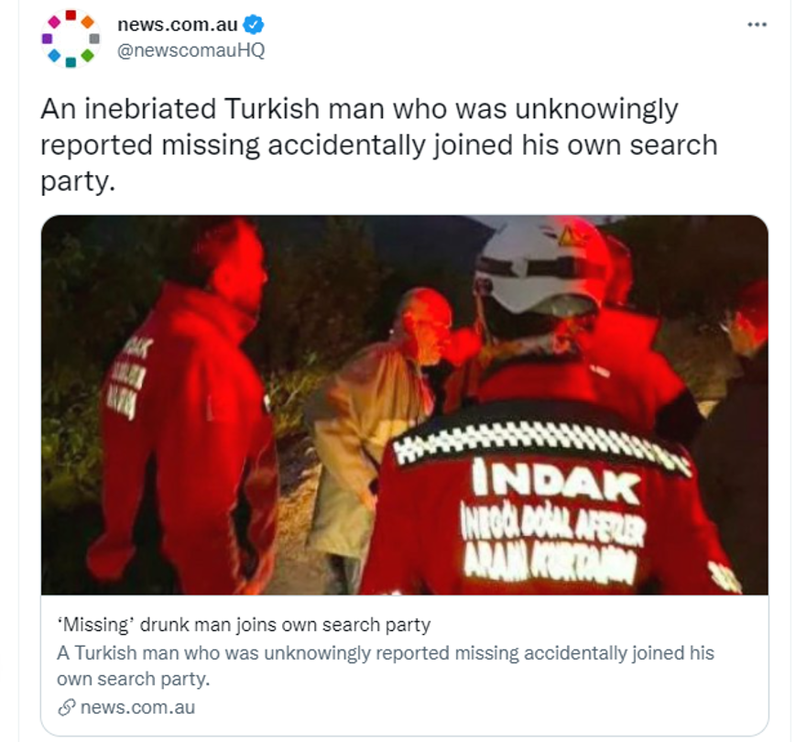Click the card description about Turkish man
Screen dimensions: 806x742
pos(386,666)
